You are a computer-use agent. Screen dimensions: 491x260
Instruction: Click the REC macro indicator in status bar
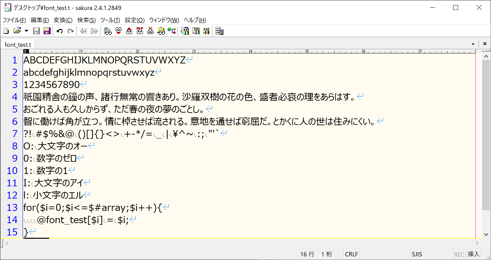point(459,254)
